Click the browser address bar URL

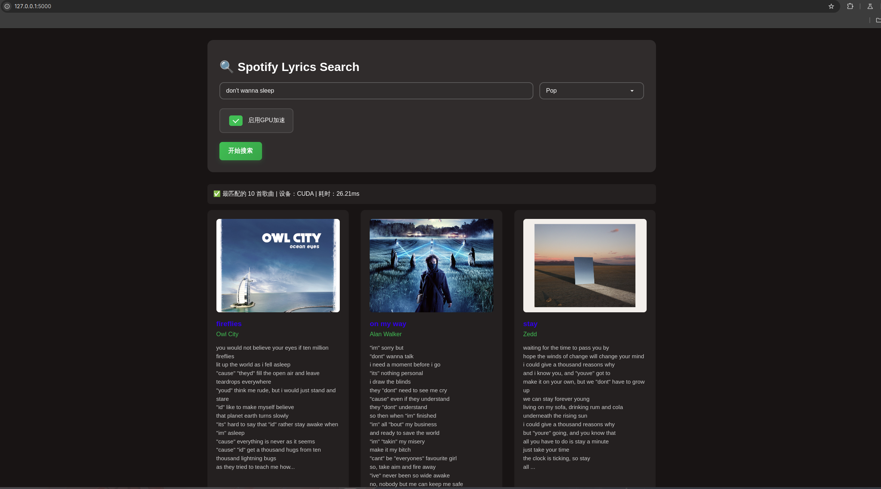click(x=33, y=6)
